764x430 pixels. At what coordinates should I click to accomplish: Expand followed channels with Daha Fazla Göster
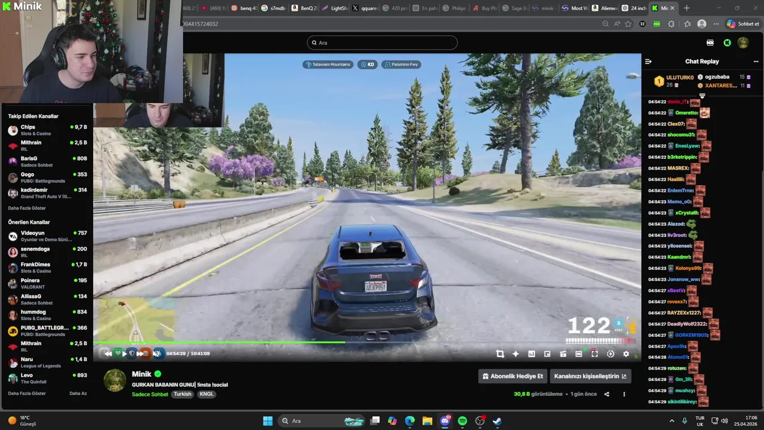pos(27,208)
